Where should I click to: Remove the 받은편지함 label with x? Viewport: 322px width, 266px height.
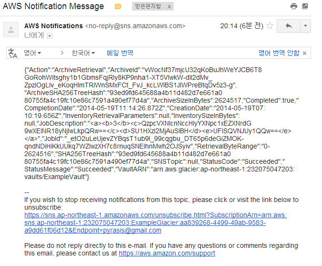click(169, 7)
